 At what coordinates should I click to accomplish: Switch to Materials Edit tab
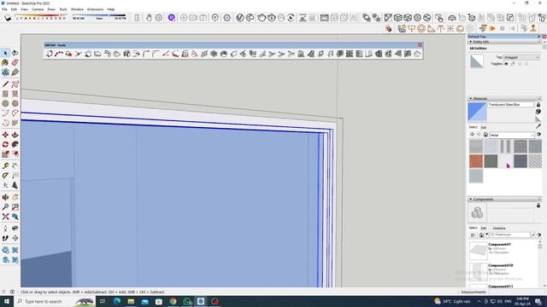pyautogui.click(x=483, y=127)
